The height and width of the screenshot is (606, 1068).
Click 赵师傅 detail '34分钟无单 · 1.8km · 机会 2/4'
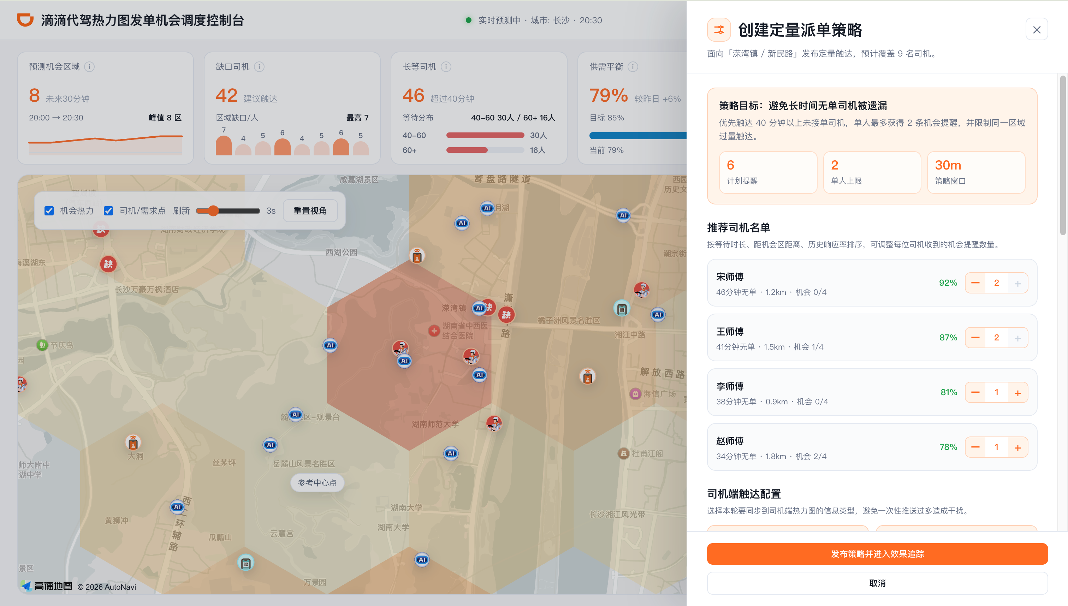click(x=771, y=456)
